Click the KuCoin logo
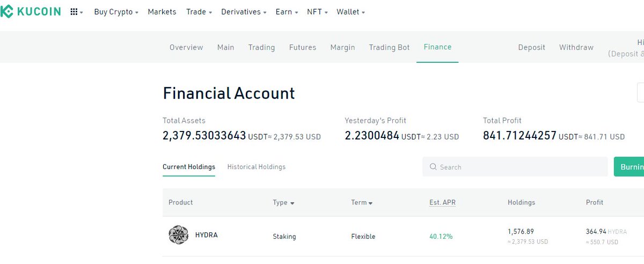 click(x=31, y=12)
